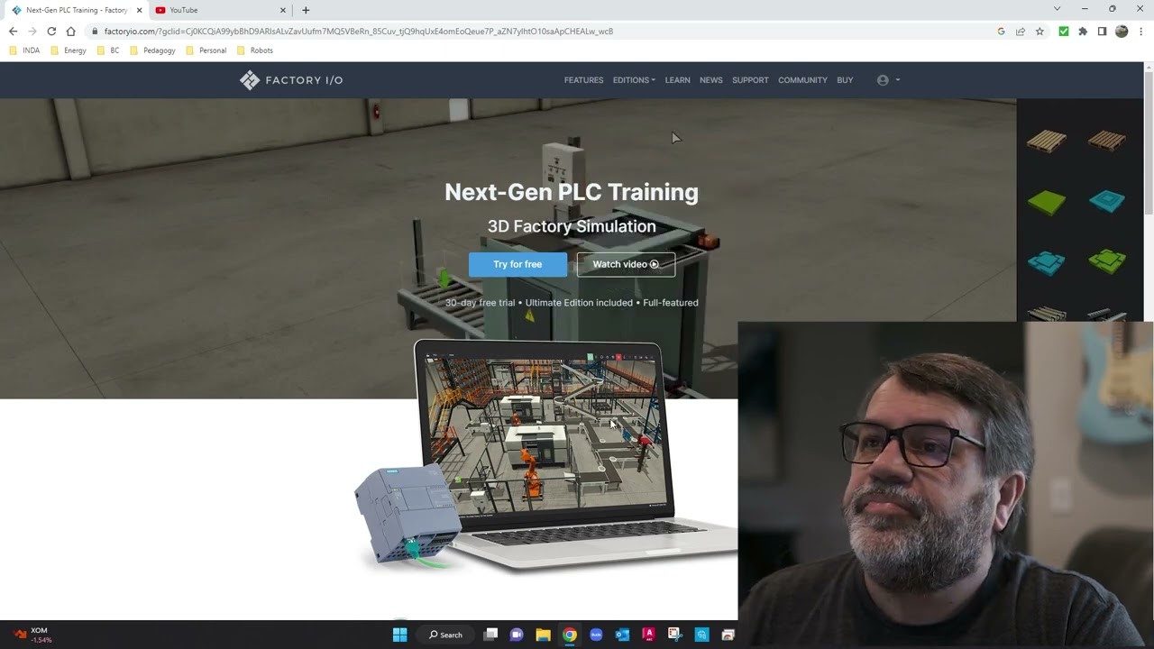Open the user account dropdown
Screen dimensions: 1154x649
click(x=888, y=80)
